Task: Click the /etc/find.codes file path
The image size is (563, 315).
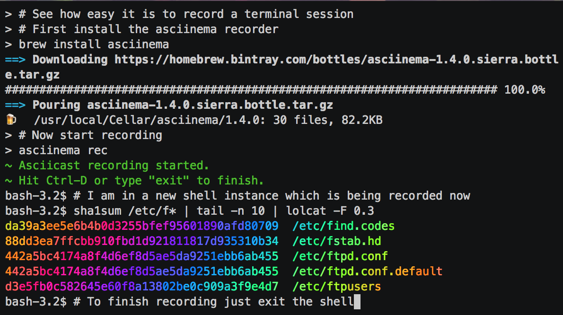Action: coord(343,226)
